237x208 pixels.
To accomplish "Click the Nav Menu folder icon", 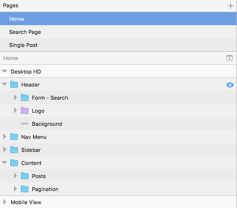I will click(x=14, y=137).
